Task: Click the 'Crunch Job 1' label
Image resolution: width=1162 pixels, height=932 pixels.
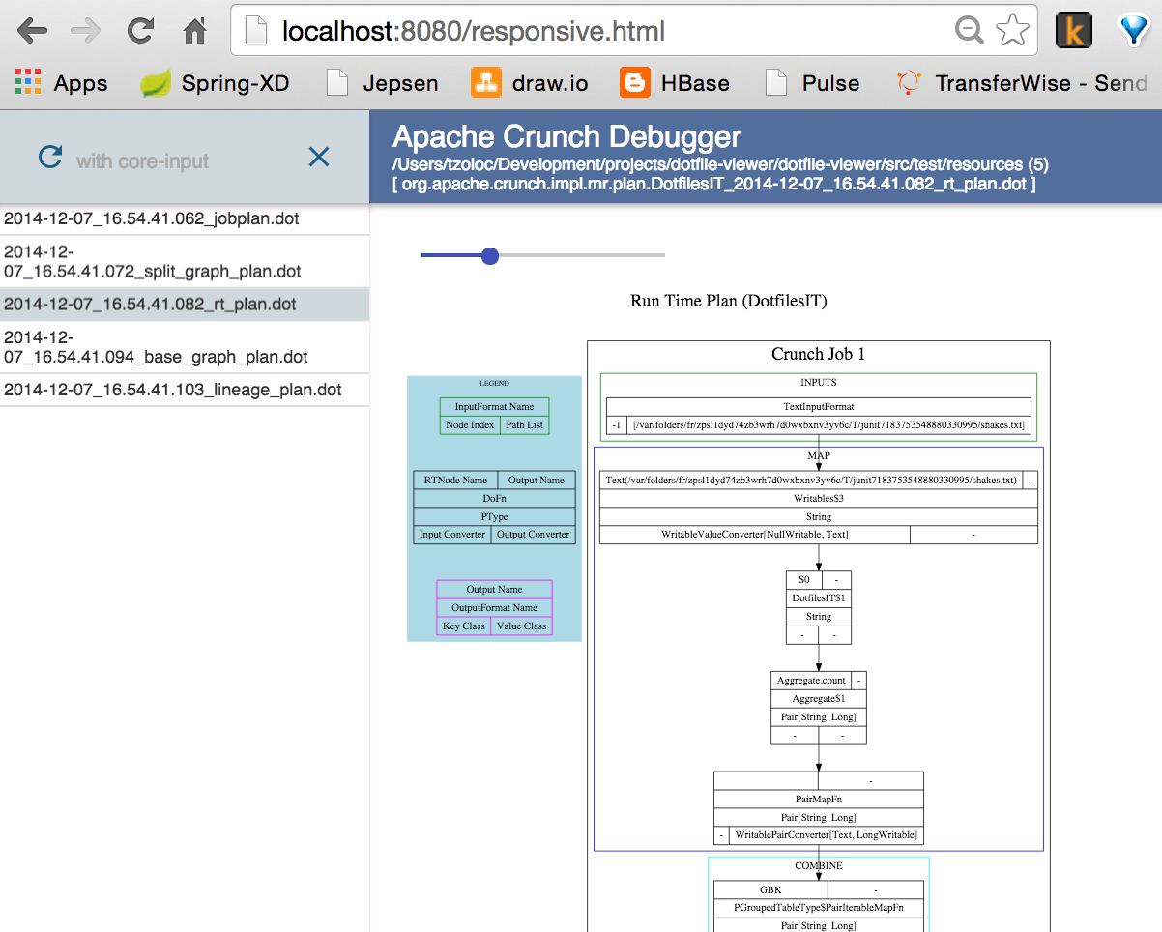Action: coord(818,354)
